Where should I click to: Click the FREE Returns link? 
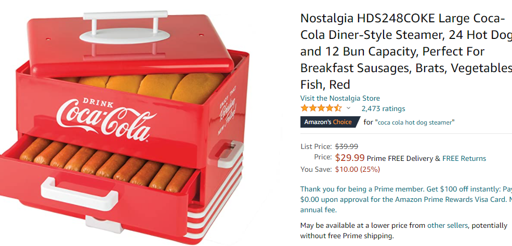(x=464, y=158)
